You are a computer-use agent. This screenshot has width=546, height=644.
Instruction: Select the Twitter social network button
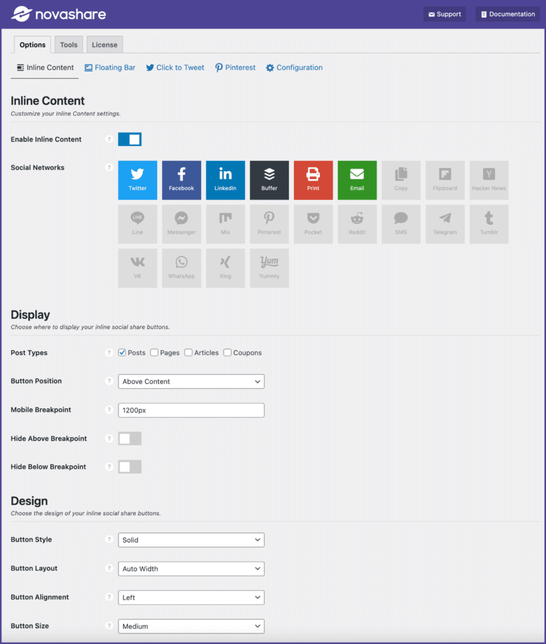coord(138,180)
